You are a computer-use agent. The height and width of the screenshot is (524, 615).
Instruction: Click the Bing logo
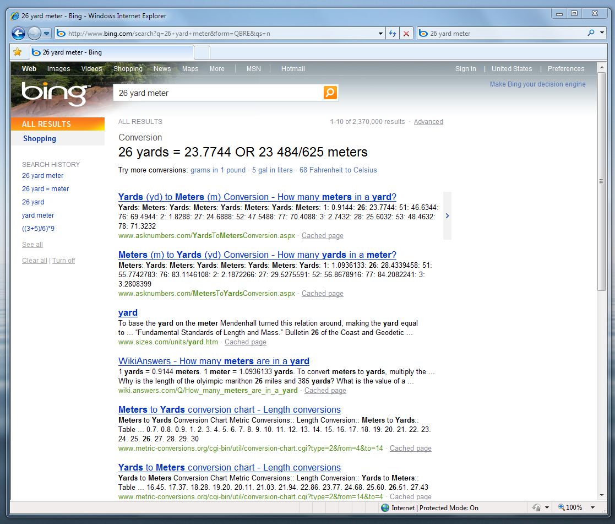pos(55,93)
